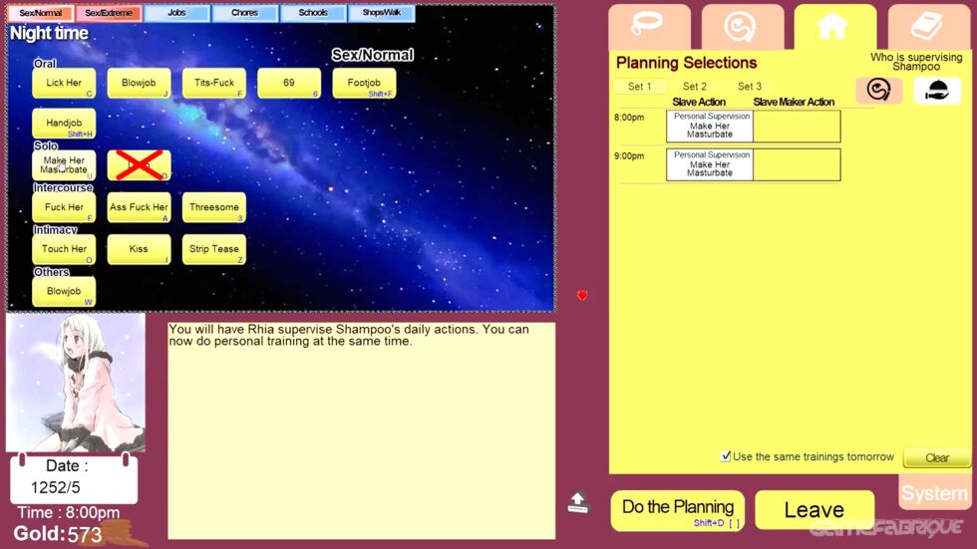Click the upload arrow icon

pos(578,502)
